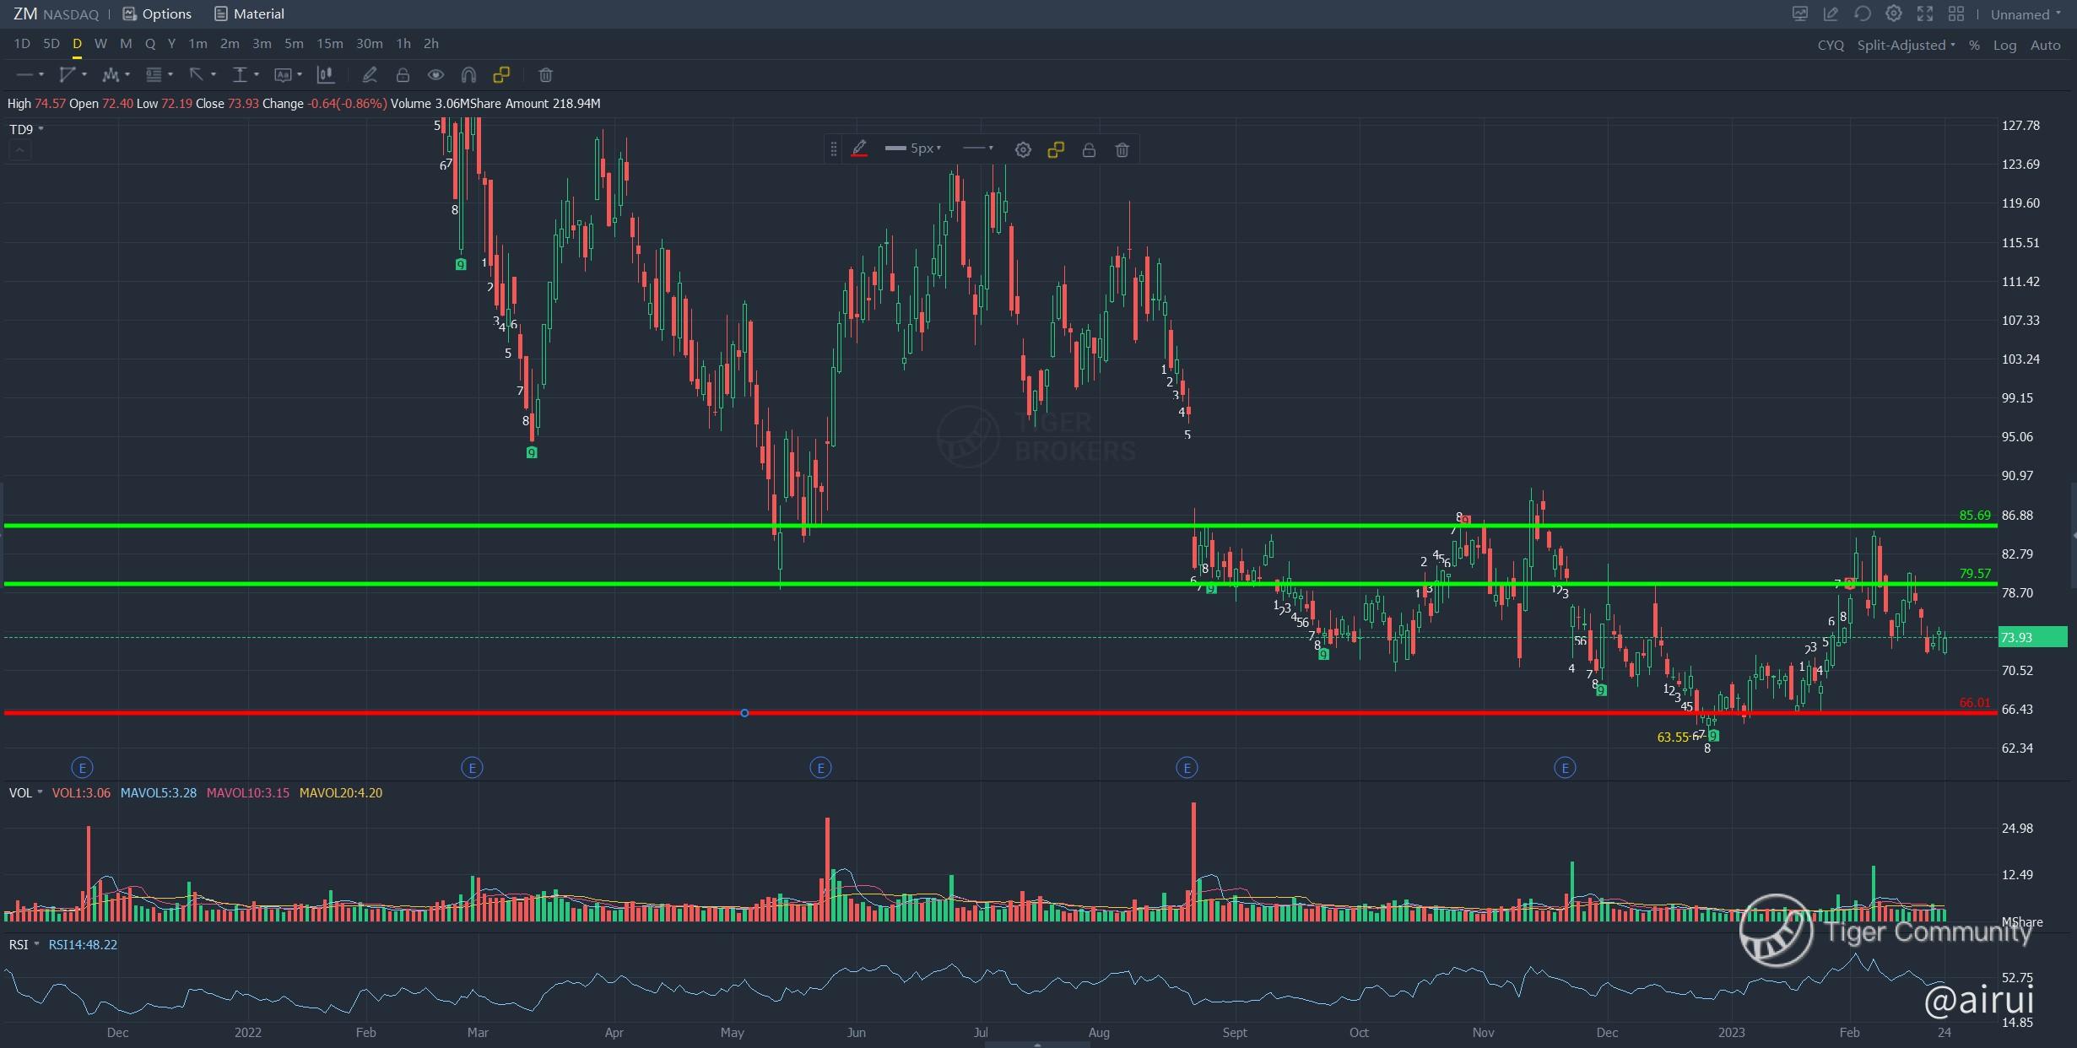Click the magnet snap icon in drawing toolbar

coord(468,75)
